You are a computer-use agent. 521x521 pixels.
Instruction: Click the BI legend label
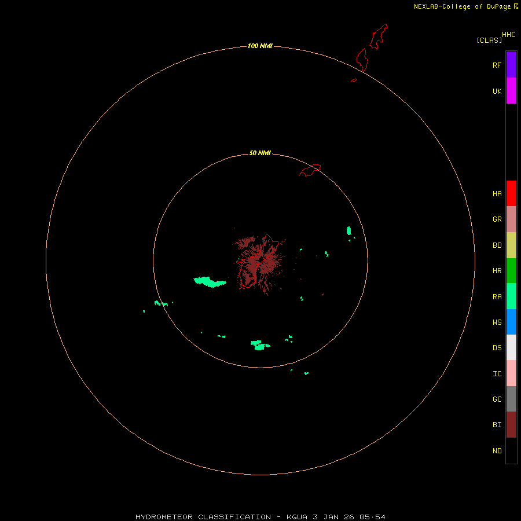click(497, 425)
